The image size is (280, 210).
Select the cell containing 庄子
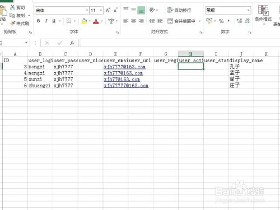click(241, 86)
